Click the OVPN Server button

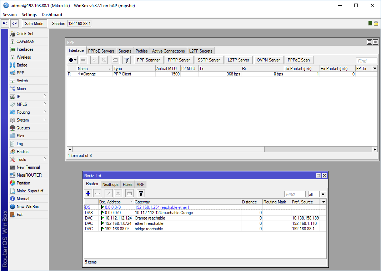268,60
